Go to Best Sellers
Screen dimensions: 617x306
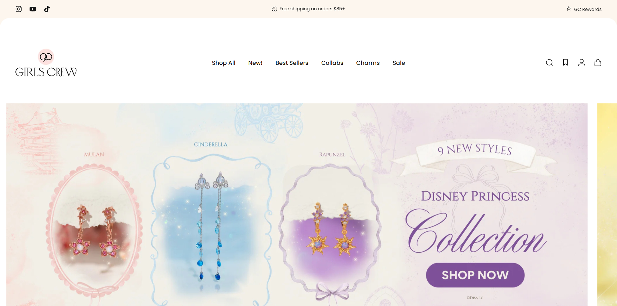tap(292, 63)
